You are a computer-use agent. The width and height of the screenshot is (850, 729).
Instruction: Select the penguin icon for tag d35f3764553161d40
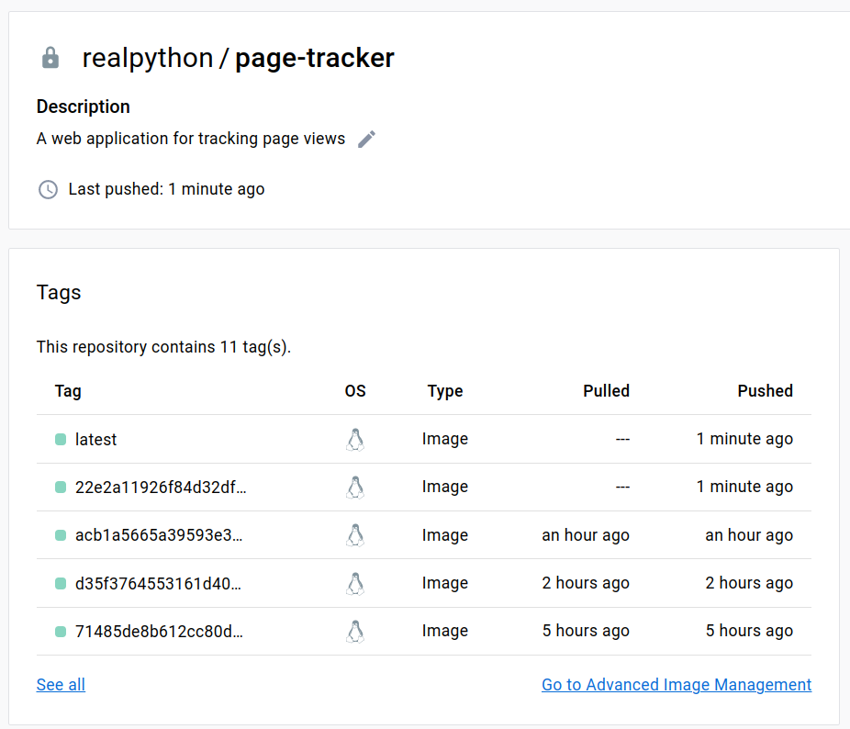[355, 582]
